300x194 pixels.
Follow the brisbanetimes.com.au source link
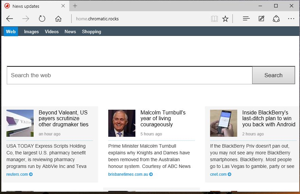(x=128, y=174)
